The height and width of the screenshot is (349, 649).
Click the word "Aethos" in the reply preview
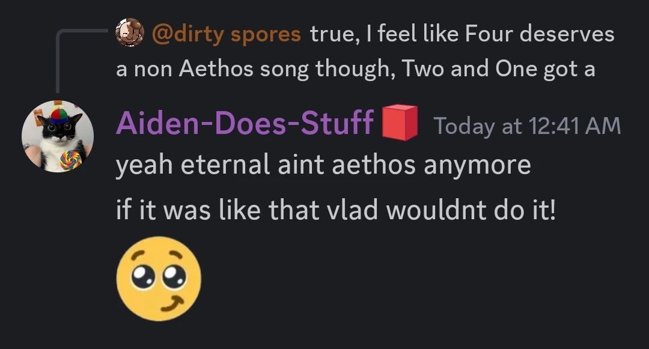pos(215,69)
